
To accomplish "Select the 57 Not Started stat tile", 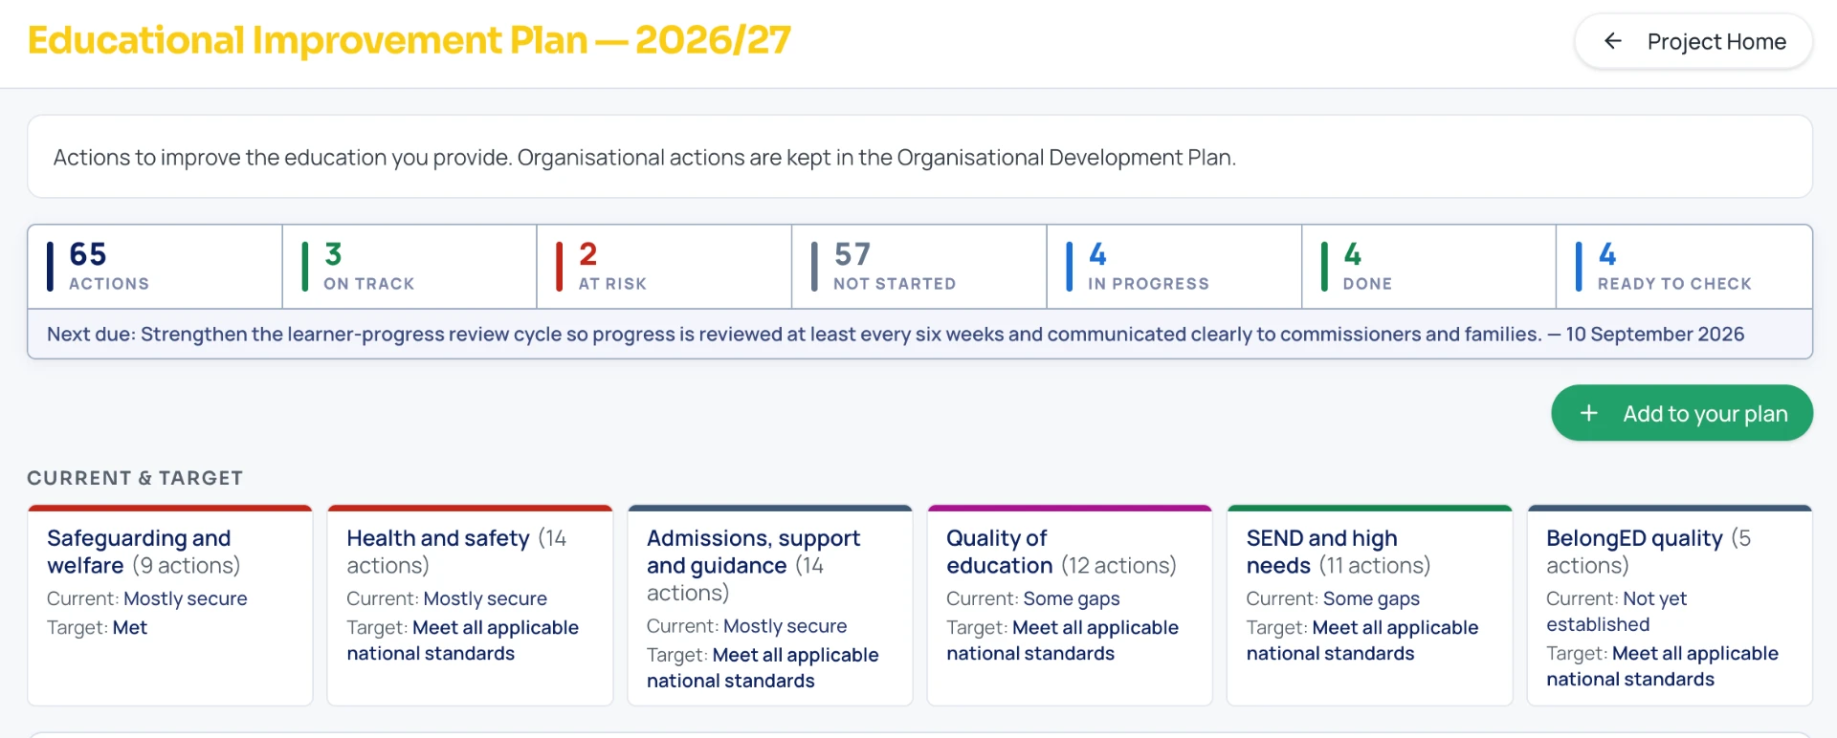I will 919,267.
